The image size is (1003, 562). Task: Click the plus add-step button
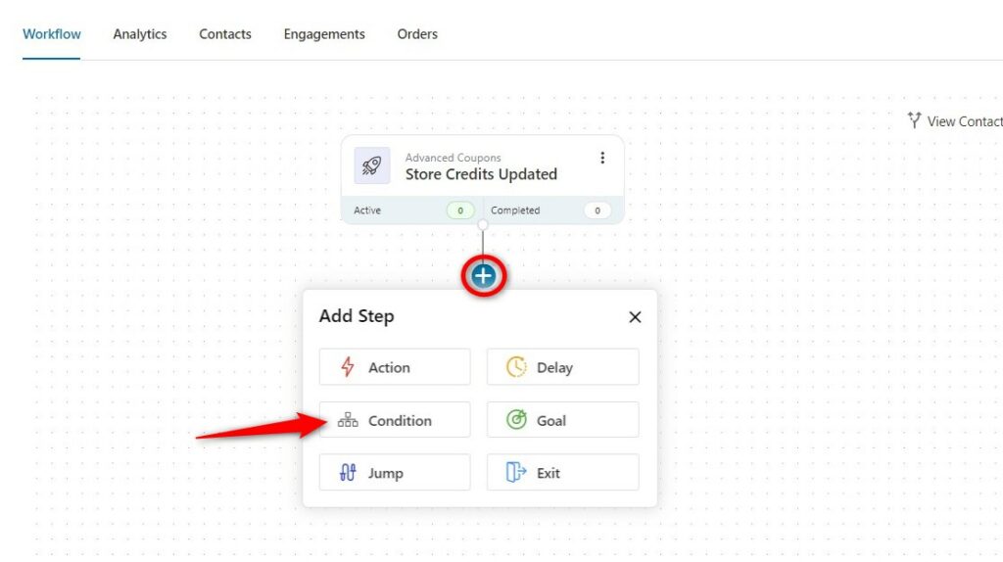[484, 276]
